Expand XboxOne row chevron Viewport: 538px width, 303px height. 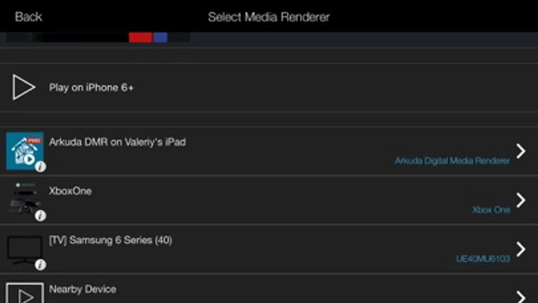point(521,200)
